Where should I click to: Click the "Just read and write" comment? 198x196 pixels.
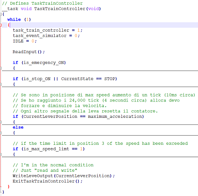[45, 170]
